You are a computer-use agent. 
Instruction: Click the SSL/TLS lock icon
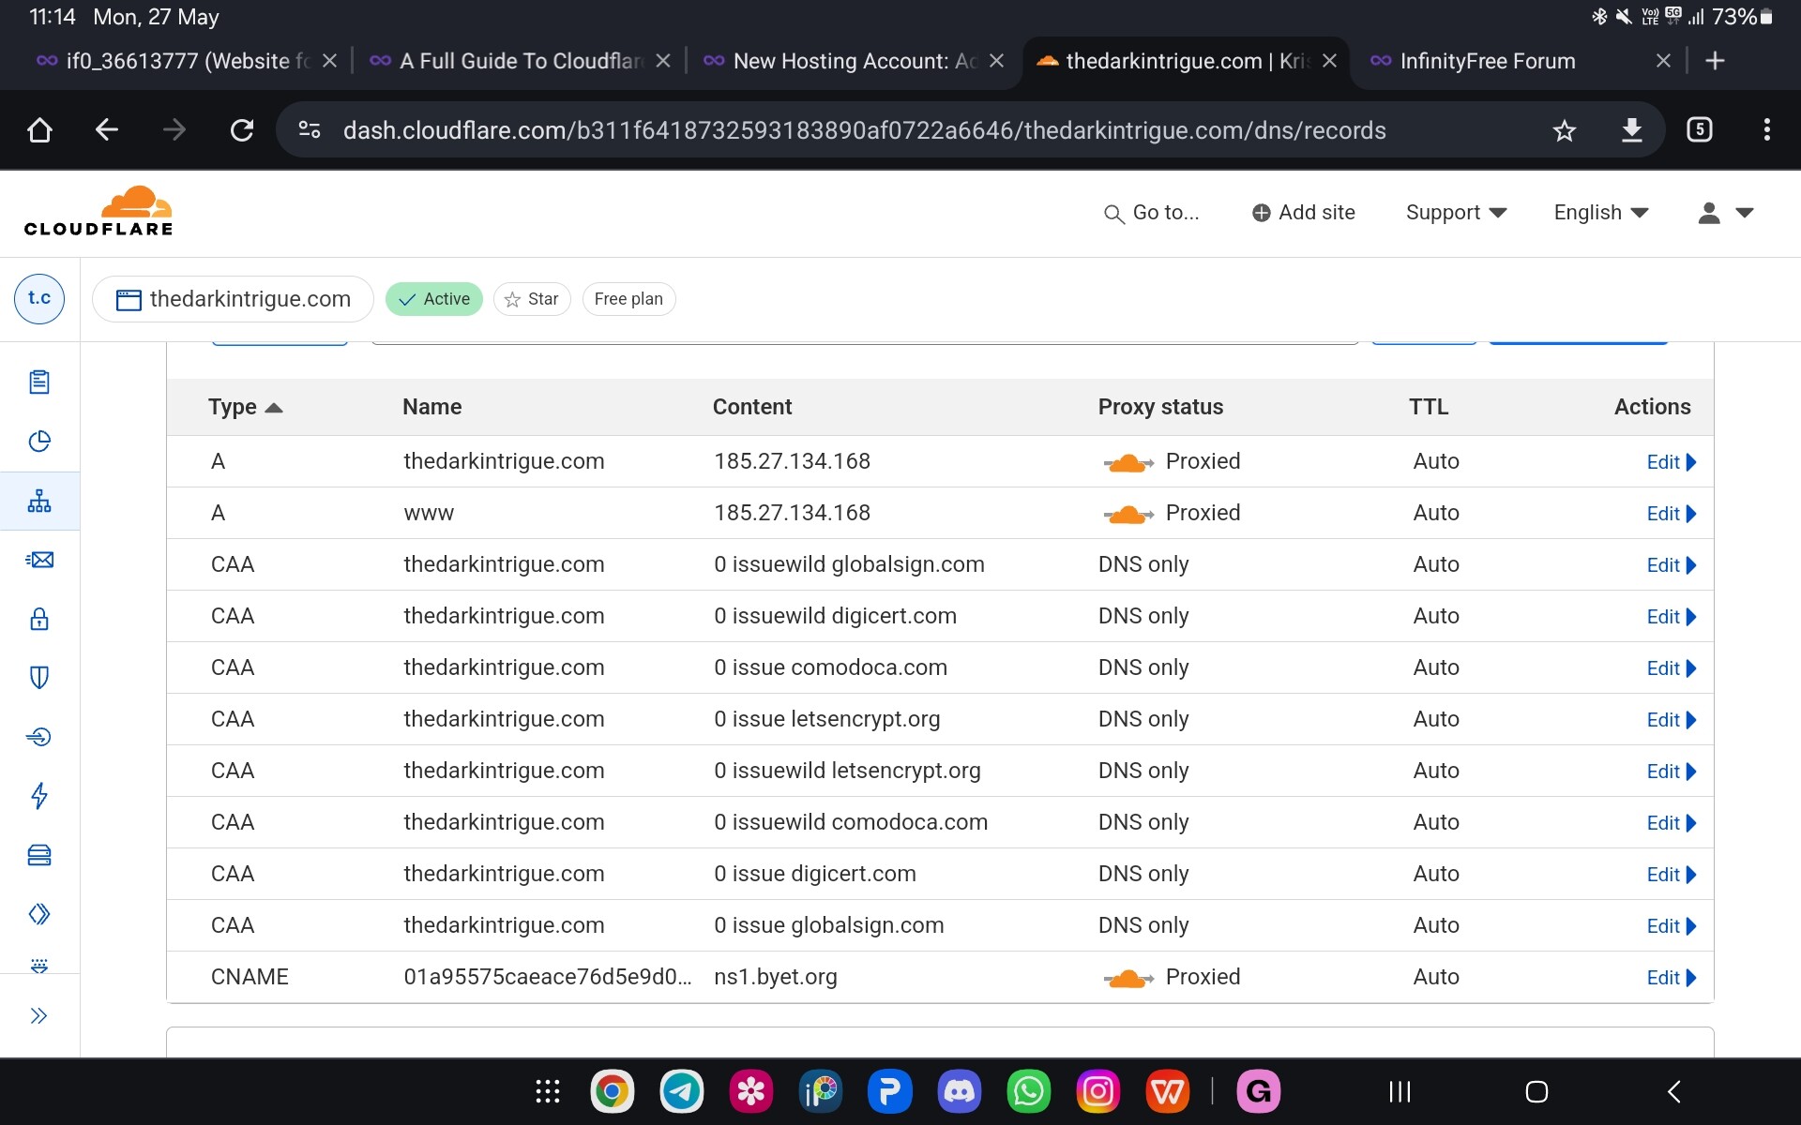39,619
